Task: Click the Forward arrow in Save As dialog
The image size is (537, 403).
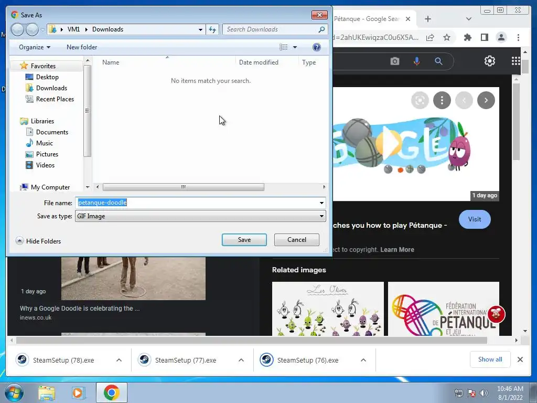Action: (x=32, y=29)
